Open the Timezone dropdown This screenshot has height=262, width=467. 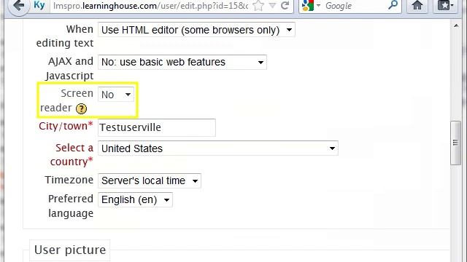[x=150, y=180]
